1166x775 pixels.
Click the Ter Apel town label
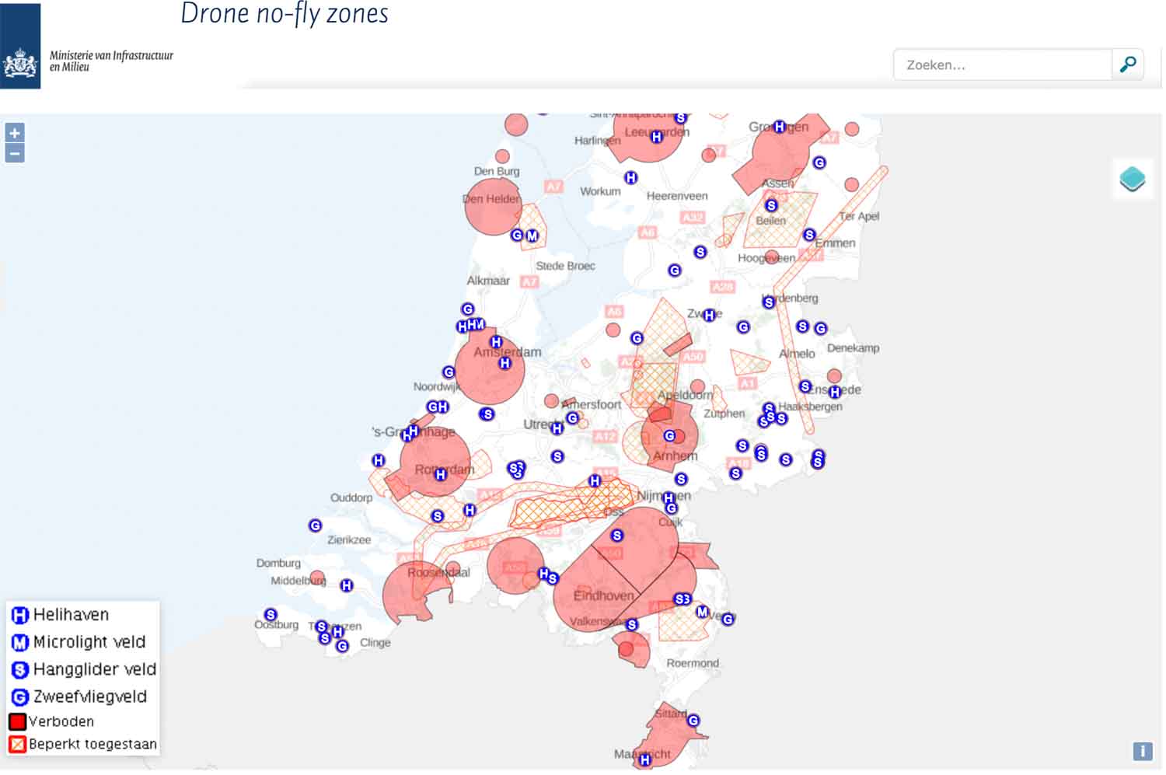coord(859,216)
